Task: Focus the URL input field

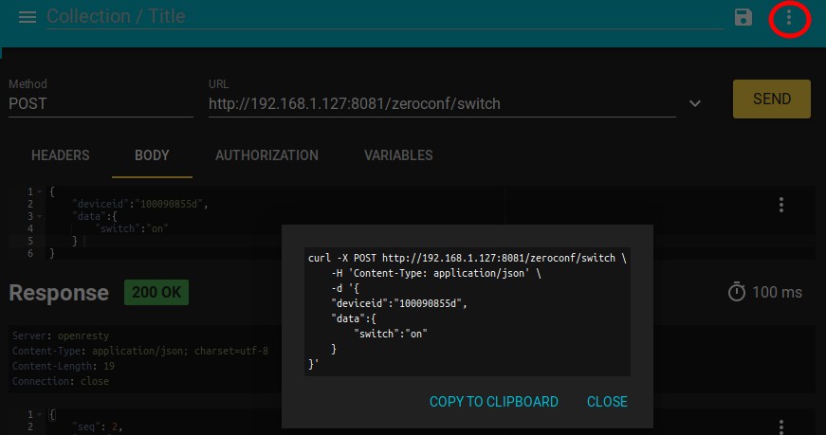Action: 441,103
